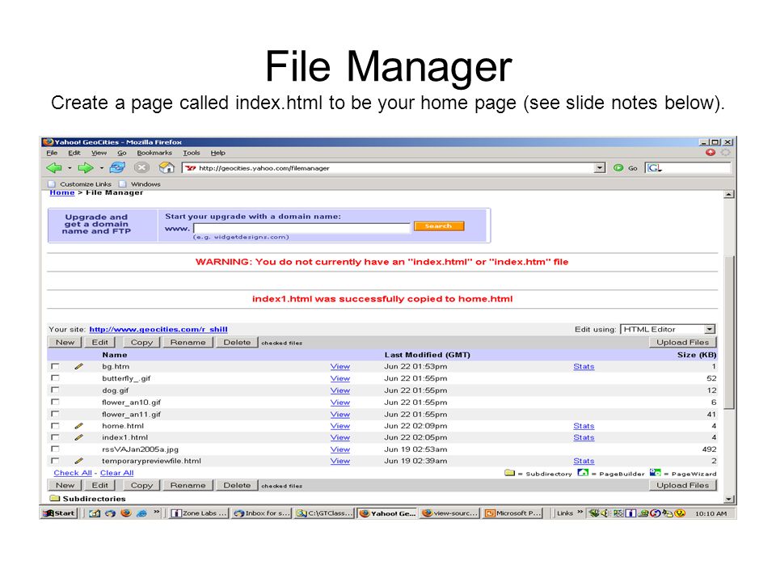Click the page scroll down arrow
Viewport: 776px width, 582px height.
pos(728,499)
